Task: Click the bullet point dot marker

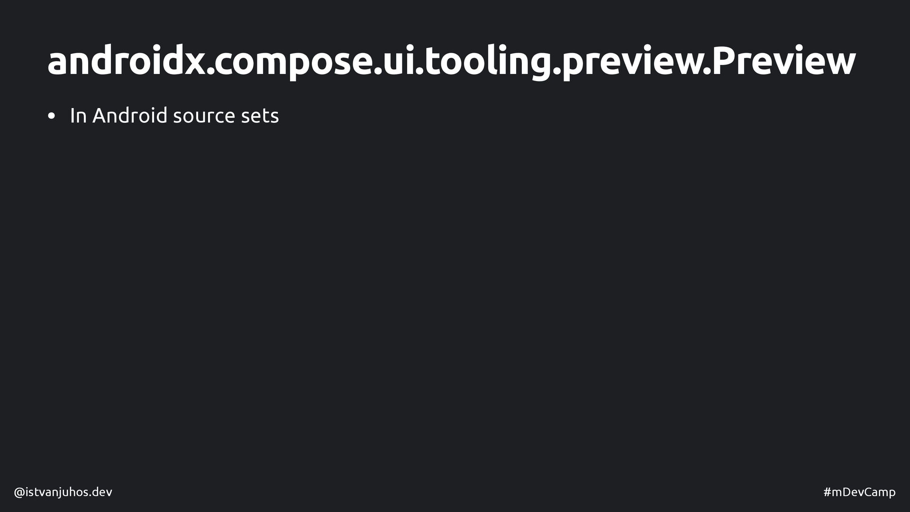Action: click(52, 117)
